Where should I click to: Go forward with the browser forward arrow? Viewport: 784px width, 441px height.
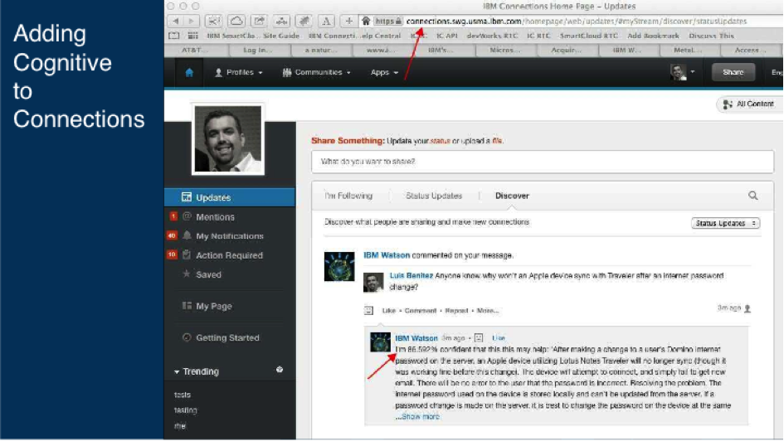(192, 21)
